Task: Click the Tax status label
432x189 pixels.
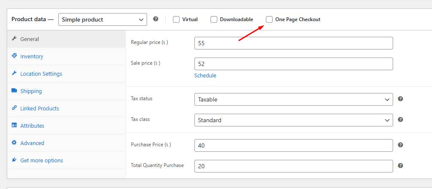Action: [x=142, y=99]
